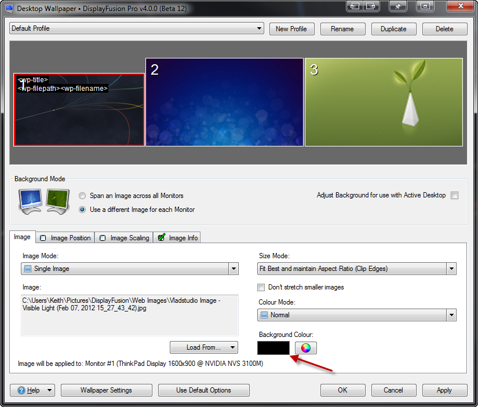This screenshot has height=407, width=478.
Task: Click the center window icon in title bar
Action: tap(425, 6)
